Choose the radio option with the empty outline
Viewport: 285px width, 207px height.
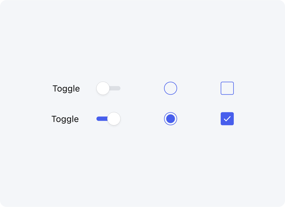(171, 88)
